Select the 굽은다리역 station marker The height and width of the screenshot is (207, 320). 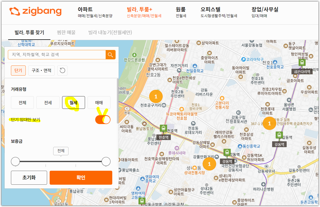point(302,62)
